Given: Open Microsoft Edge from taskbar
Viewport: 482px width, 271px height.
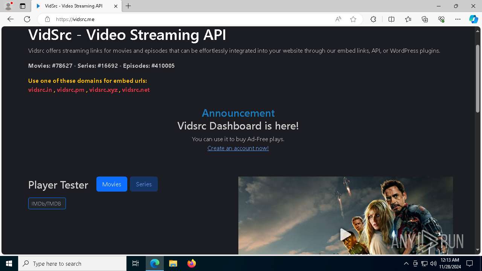Looking at the screenshot, I should [155, 263].
